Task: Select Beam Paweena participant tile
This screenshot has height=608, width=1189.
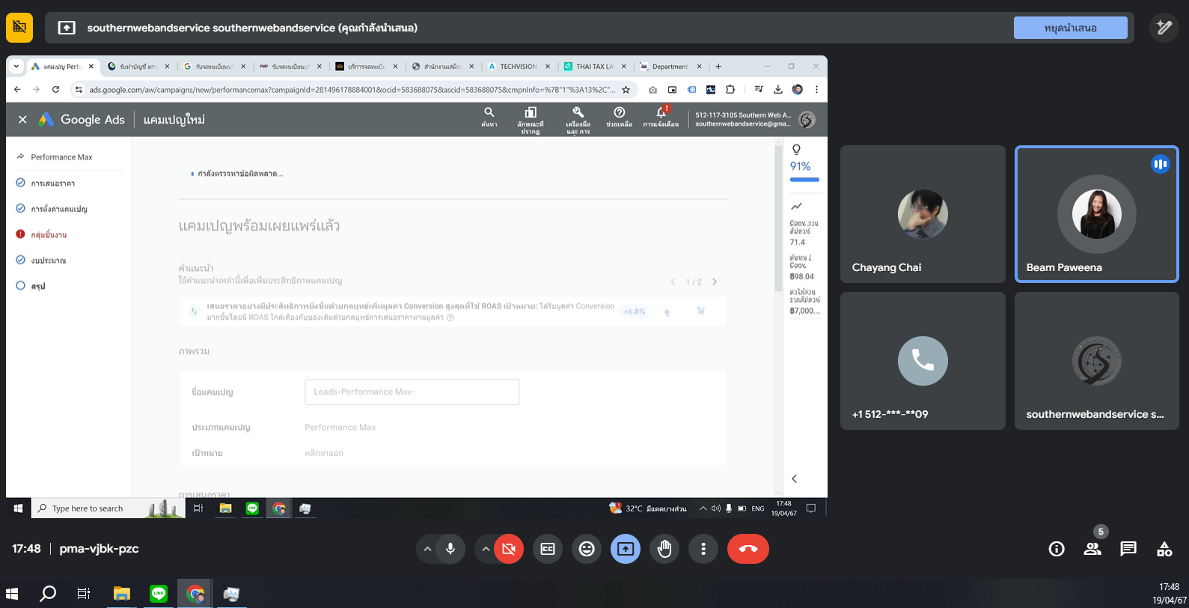Action: tap(1096, 214)
